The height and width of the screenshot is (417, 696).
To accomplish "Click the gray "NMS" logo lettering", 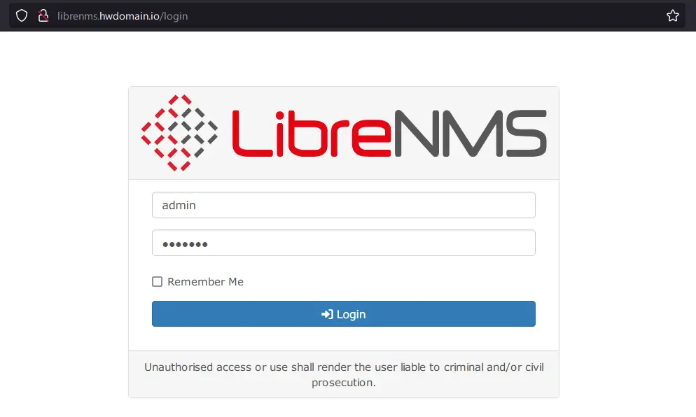I will (x=471, y=134).
